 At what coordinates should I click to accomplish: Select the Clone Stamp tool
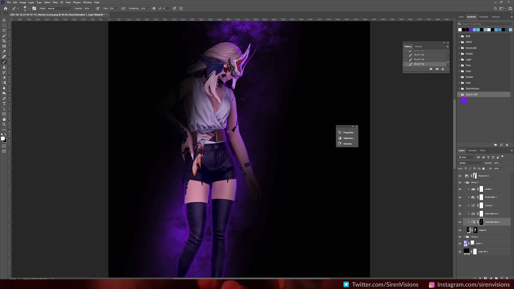[x=4, y=67]
